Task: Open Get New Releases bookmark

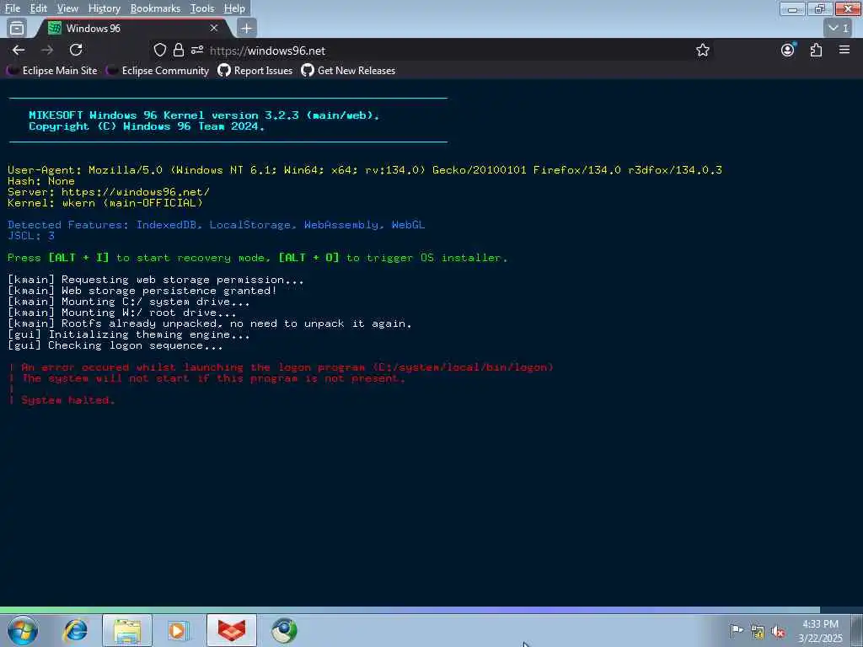Action: click(x=348, y=71)
